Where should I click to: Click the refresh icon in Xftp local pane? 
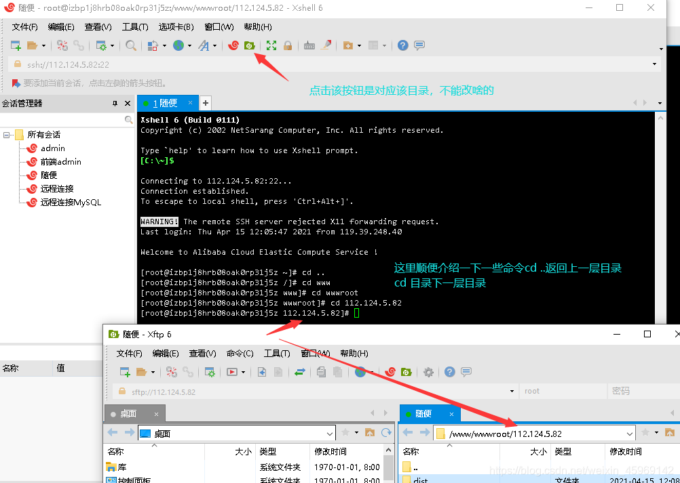(386, 432)
